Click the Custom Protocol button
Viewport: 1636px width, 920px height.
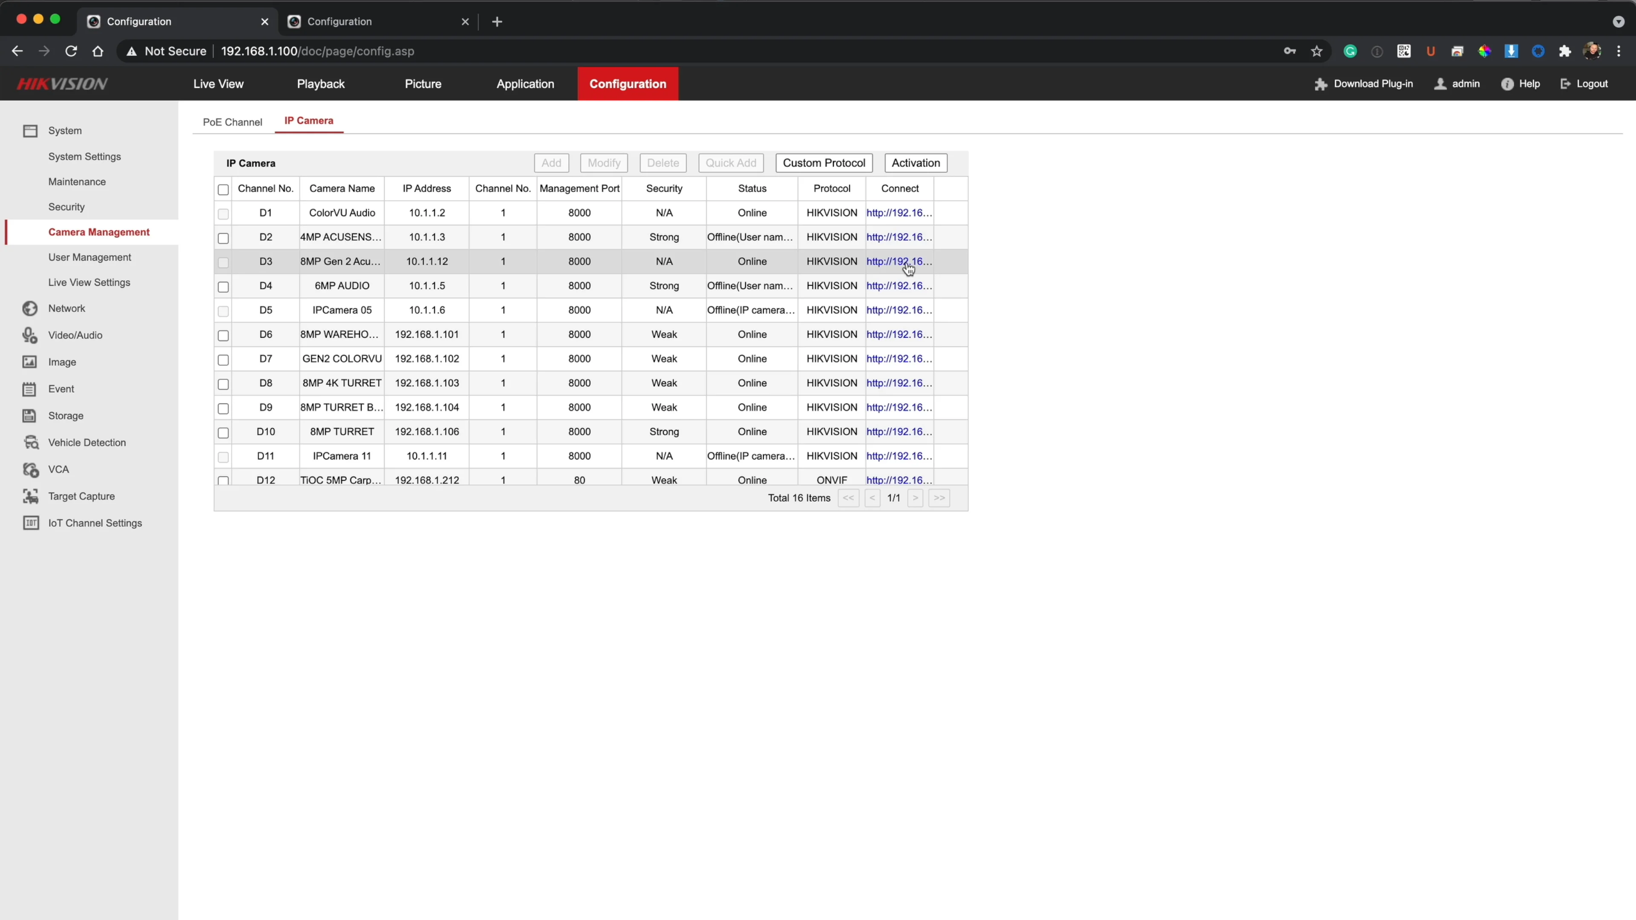[x=824, y=163]
